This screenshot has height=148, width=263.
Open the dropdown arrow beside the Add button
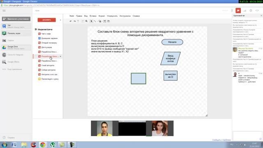pyautogui.click(x=60, y=20)
